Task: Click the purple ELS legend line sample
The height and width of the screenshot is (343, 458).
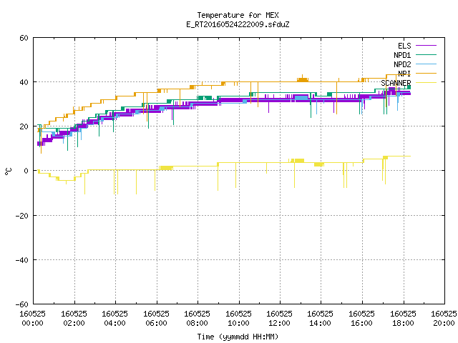Action: coord(426,46)
